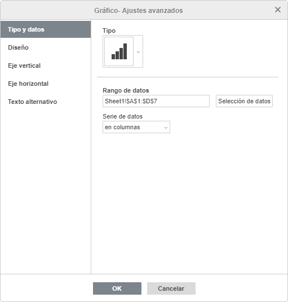288x302 pixels.
Task: Click the 'Rango de datos' label
Action: pos(126,90)
